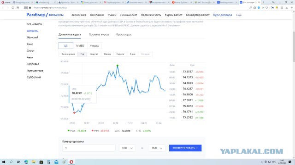Open Женский in sidebar
Screen dimensions: 295x165
[33, 38]
